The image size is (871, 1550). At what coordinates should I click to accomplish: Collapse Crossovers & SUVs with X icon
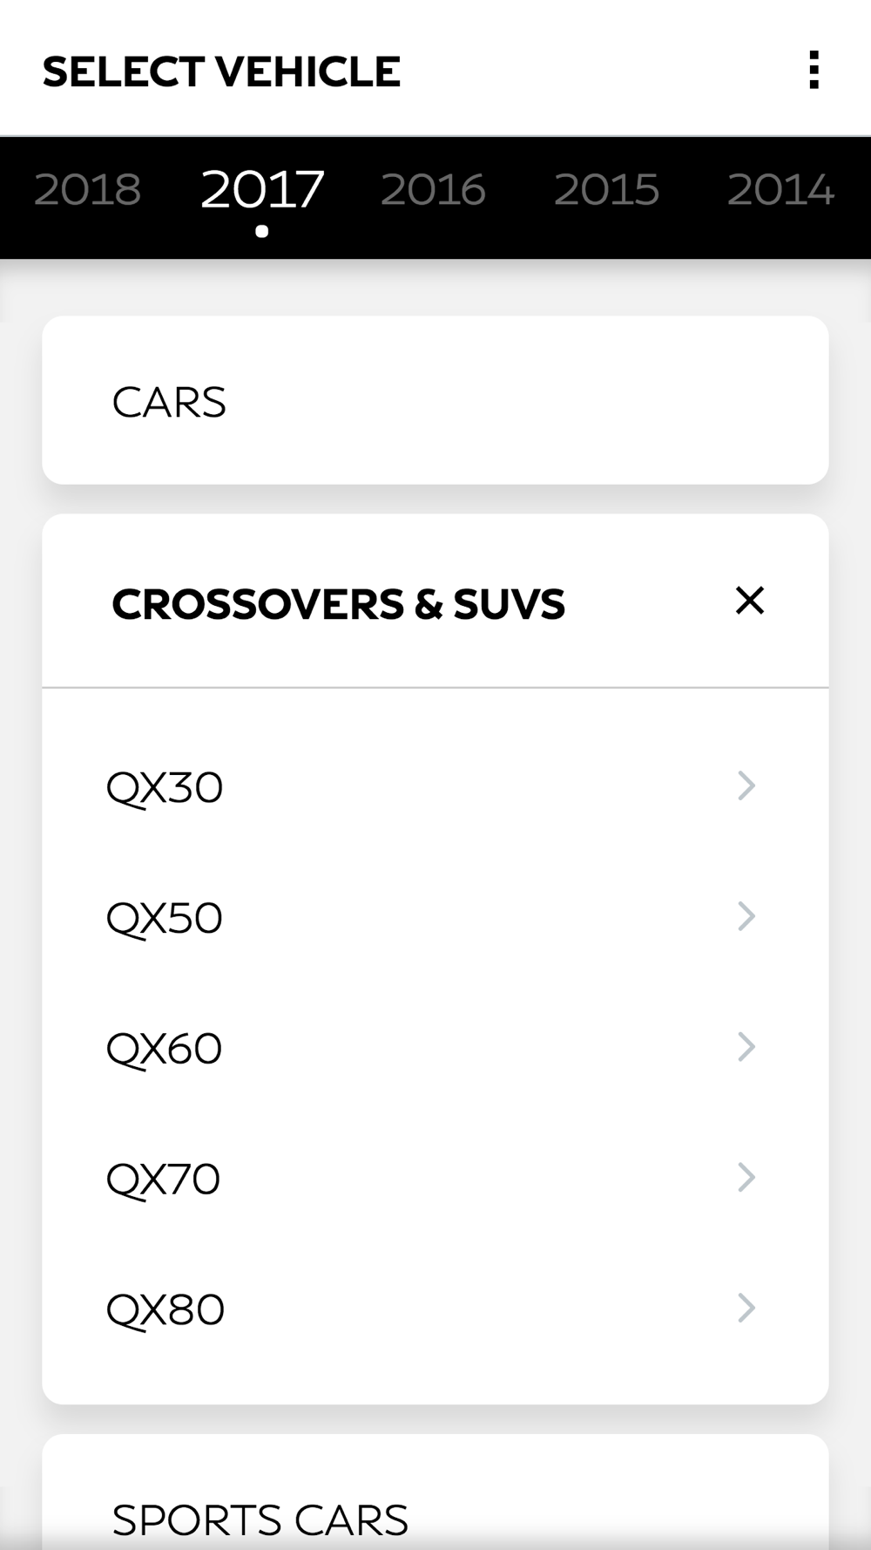point(749,601)
